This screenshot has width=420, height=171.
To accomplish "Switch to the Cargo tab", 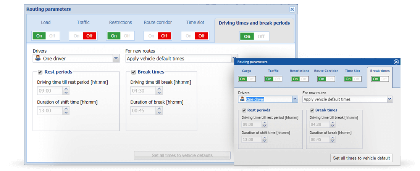I will pos(247,71).
